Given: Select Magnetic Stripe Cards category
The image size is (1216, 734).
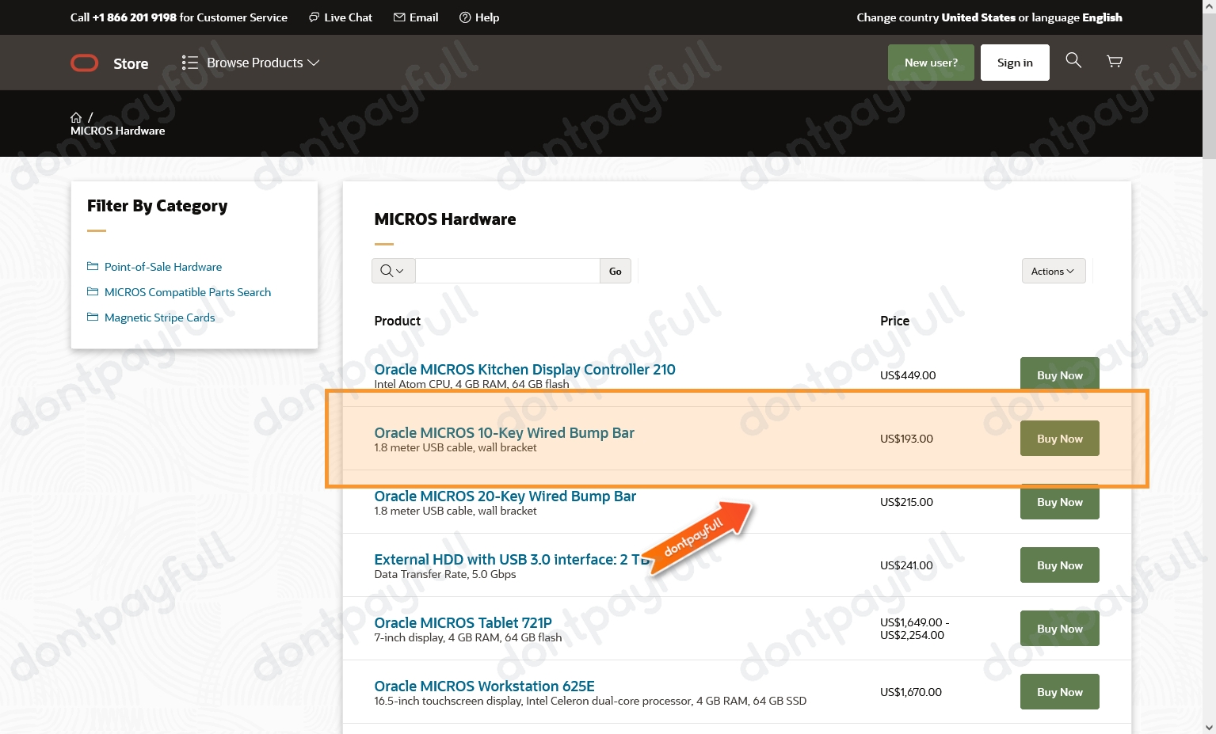Looking at the screenshot, I should [x=159, y=318].
